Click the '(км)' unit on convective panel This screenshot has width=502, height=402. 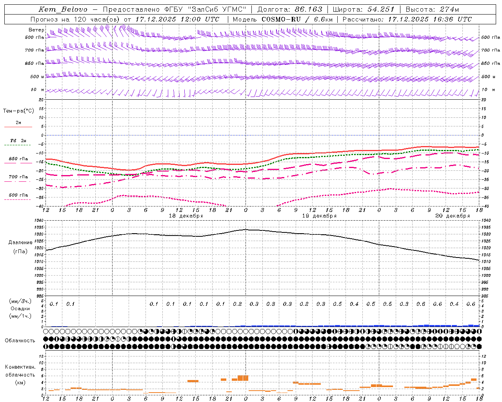[20, 382]
